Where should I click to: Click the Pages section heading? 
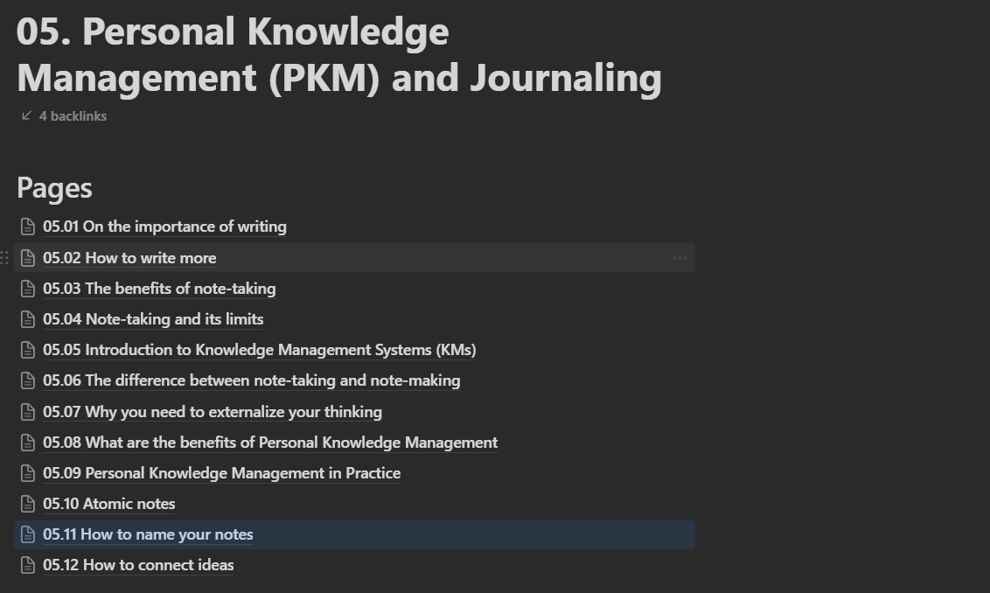(x=54, y=188)
